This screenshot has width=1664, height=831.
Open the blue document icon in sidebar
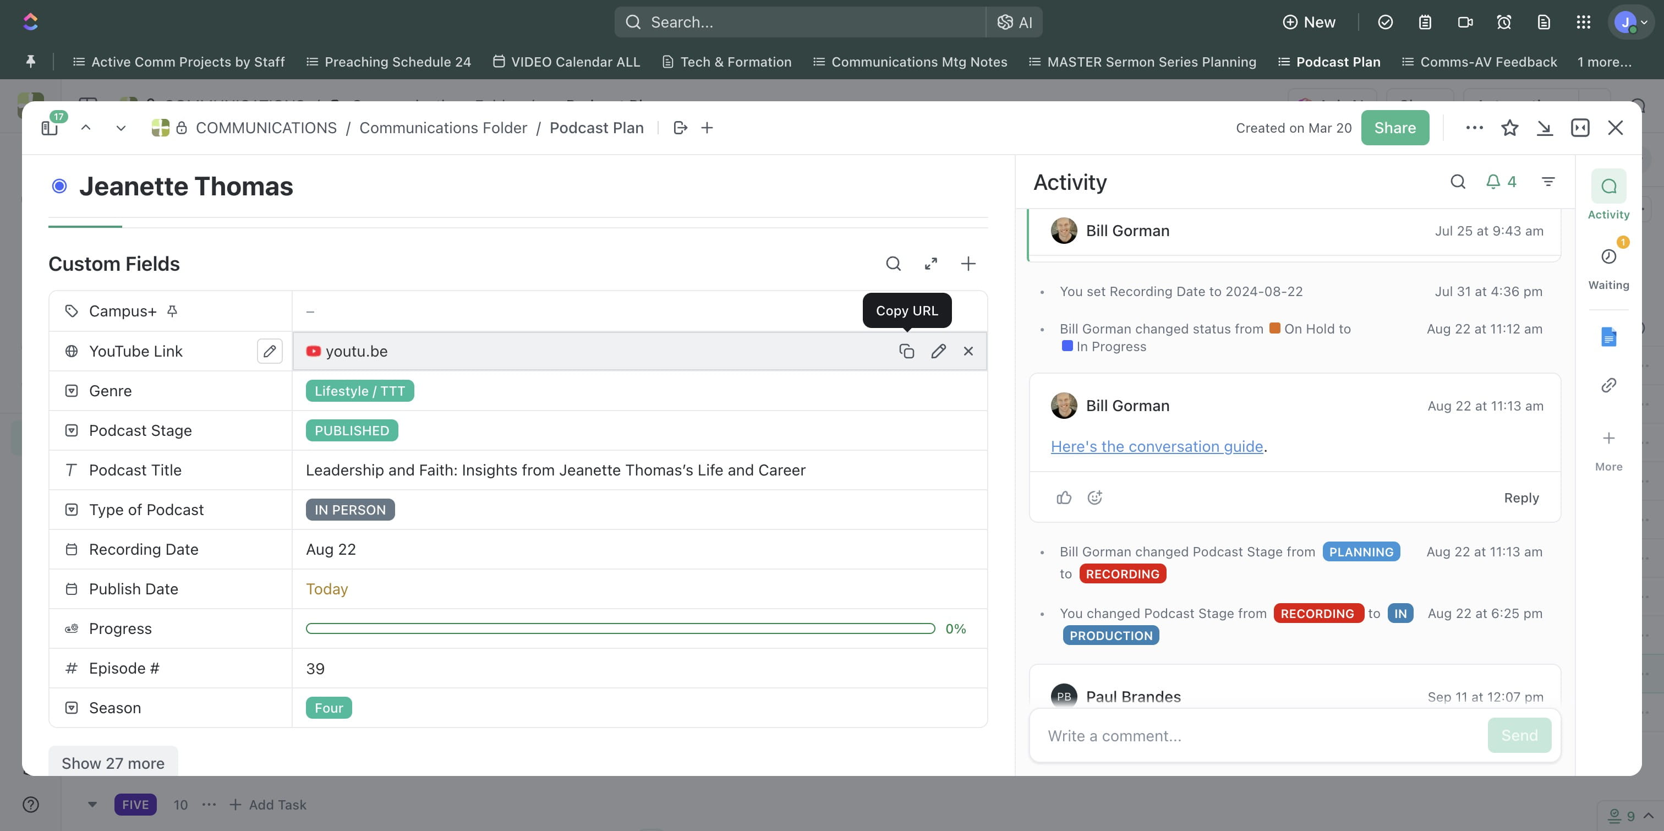pos(1608,337)
